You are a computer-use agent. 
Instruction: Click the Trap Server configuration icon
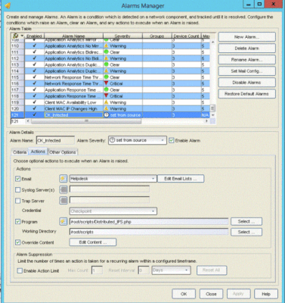pyautogui.click(x=64, y=201)
